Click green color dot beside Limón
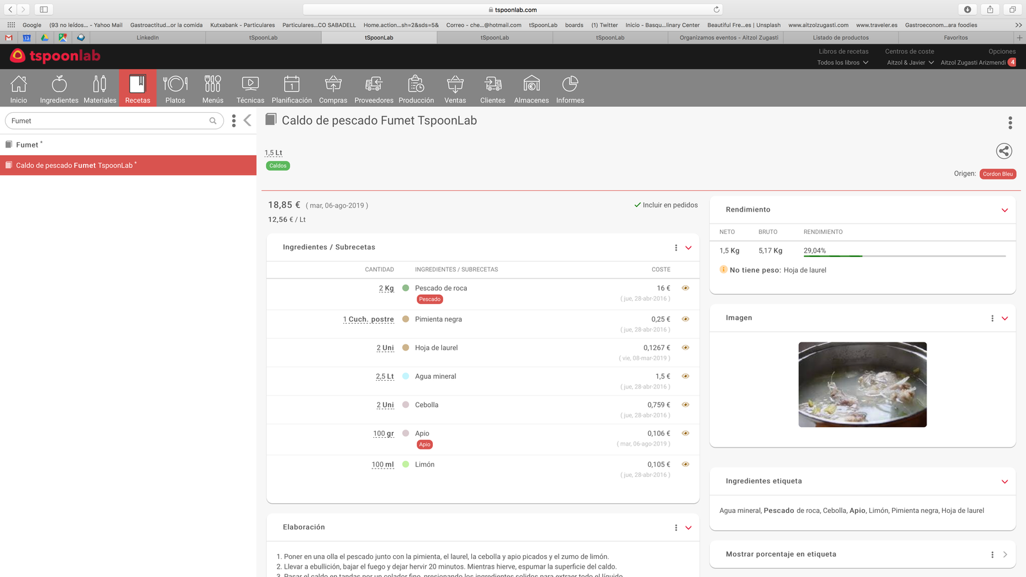Viewport: 1026px width, 577px height. [406, 465]
